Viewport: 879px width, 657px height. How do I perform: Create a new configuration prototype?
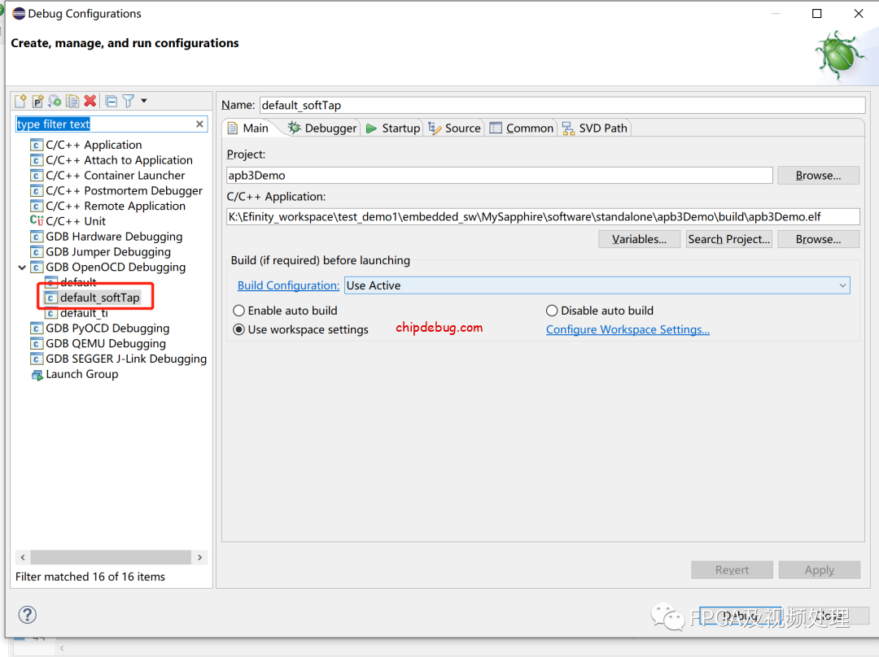point(37,100)
